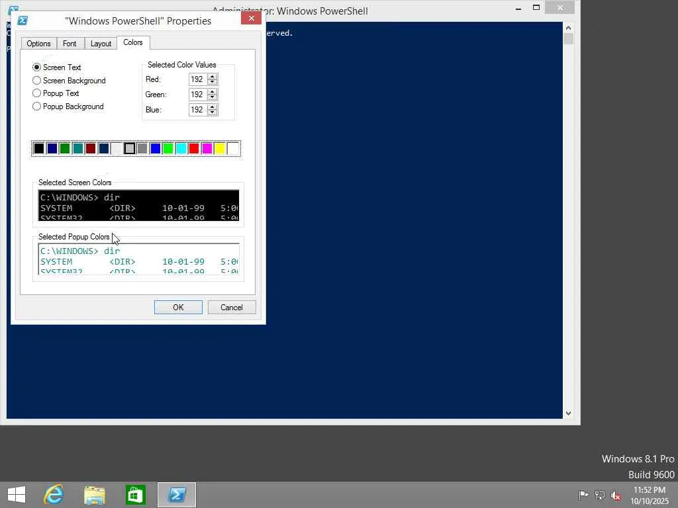
Task: Go to the Layout tab
Action: [101, 44]
